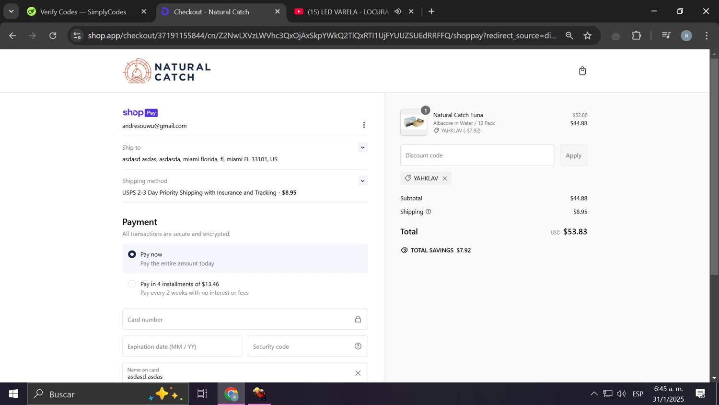Image resolution: width=719 pixels, height=405 pixels.
Task: Click the Shop Pay logo
Action: 140,113
